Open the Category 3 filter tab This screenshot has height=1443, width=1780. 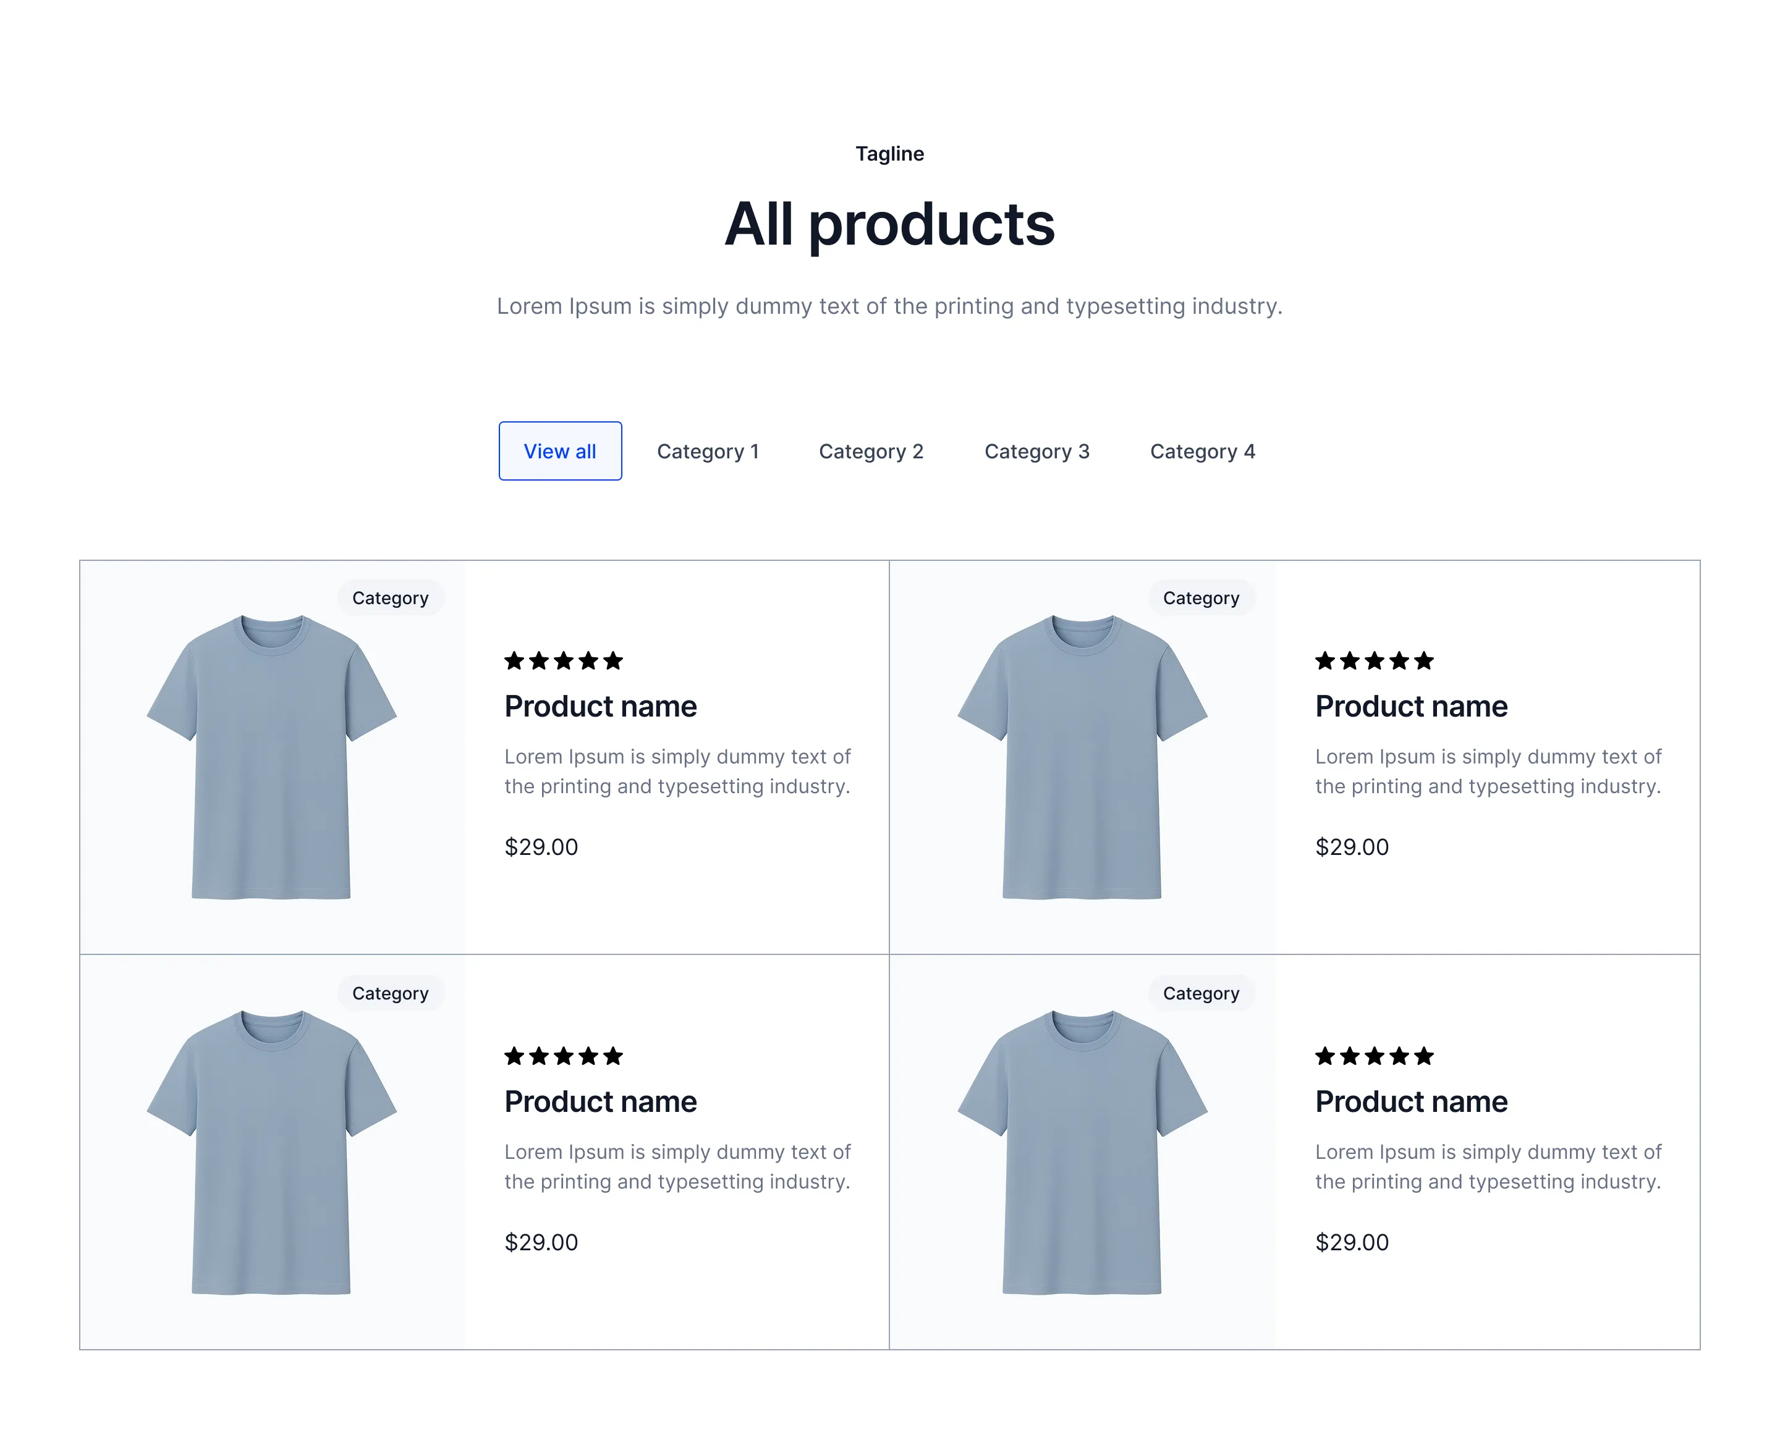click(x=1036, y=452)
